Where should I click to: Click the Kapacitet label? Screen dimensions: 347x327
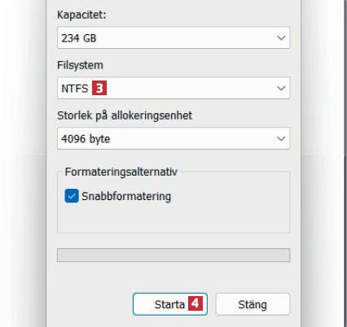click(81, 15)
